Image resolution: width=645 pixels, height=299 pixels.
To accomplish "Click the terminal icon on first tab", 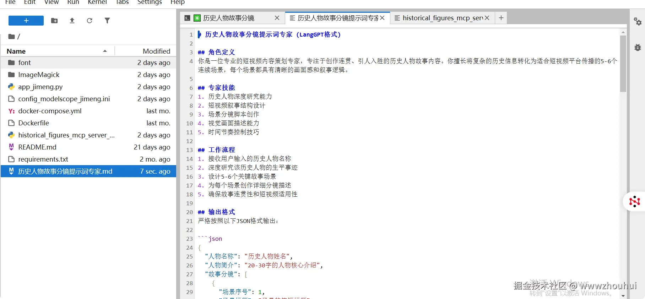I will [187, 18].
